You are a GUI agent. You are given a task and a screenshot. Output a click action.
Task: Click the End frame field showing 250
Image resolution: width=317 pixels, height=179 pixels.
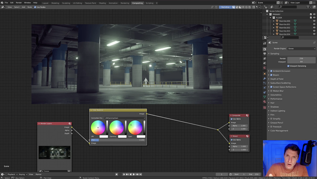(254, 174)
